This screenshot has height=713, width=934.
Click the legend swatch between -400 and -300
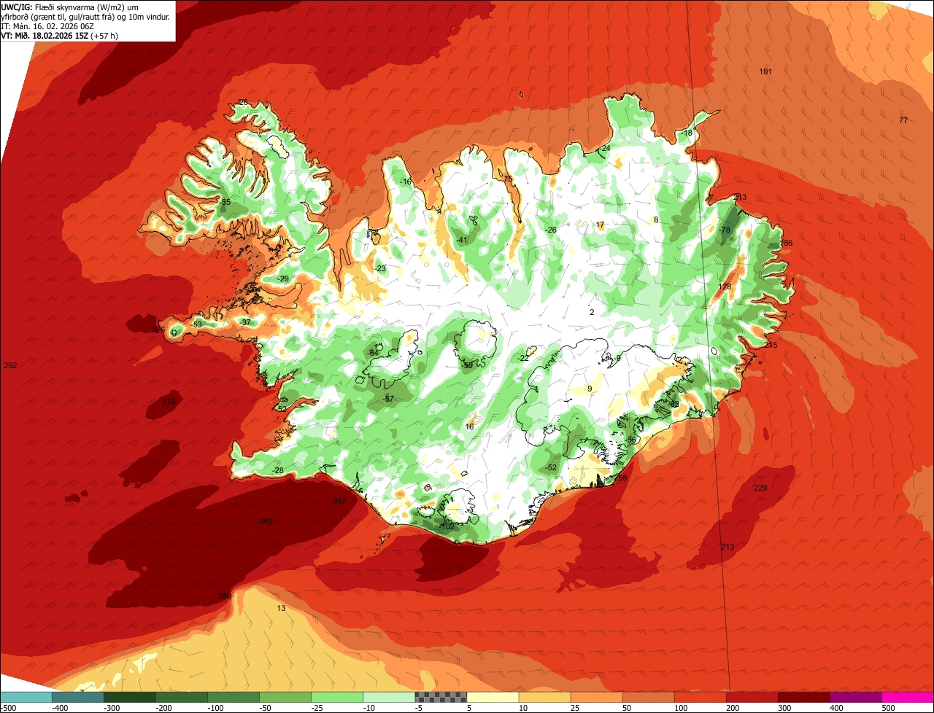[x=78, y=698]
